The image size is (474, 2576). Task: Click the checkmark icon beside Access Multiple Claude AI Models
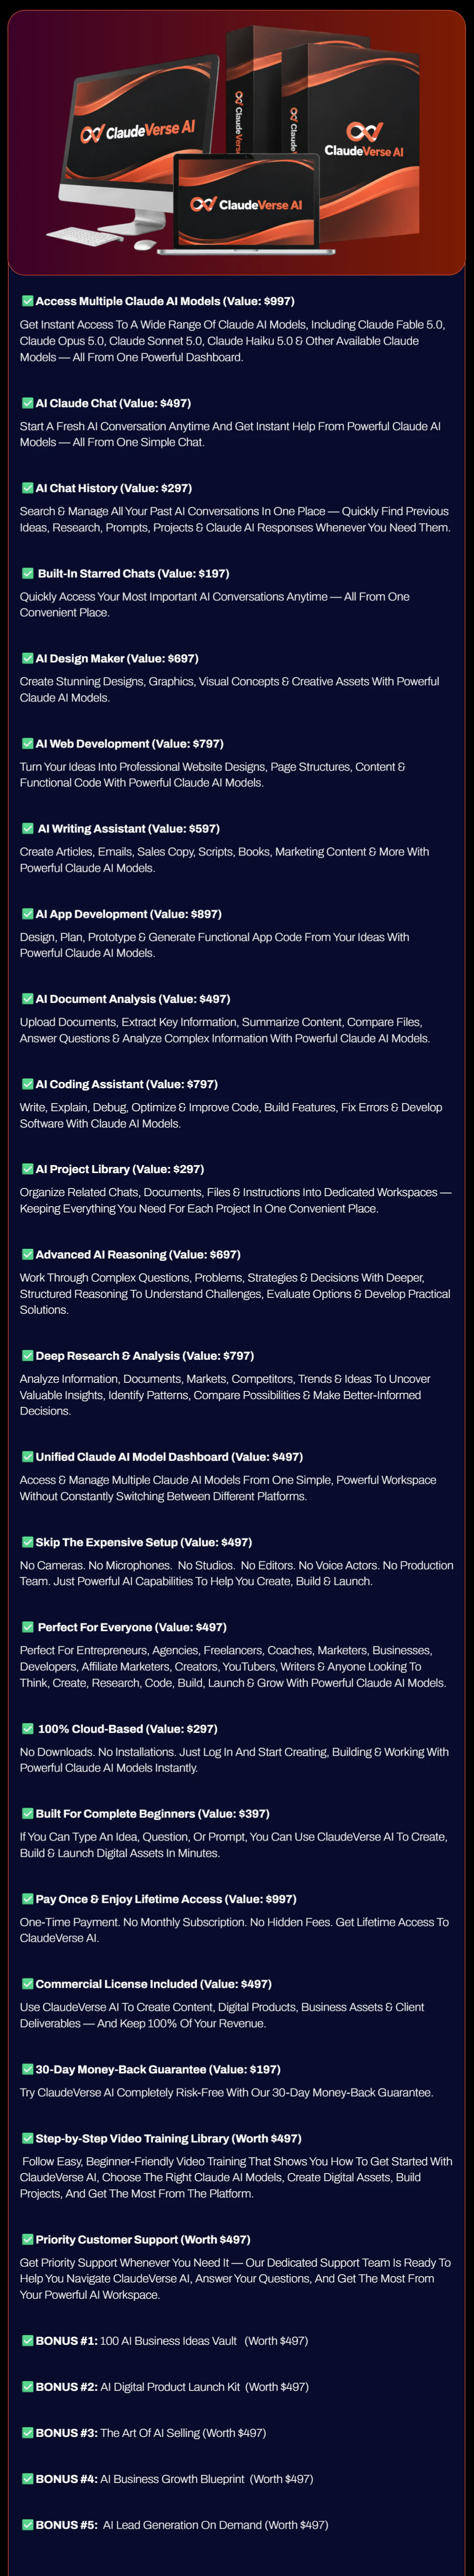[x=28, y=301]
